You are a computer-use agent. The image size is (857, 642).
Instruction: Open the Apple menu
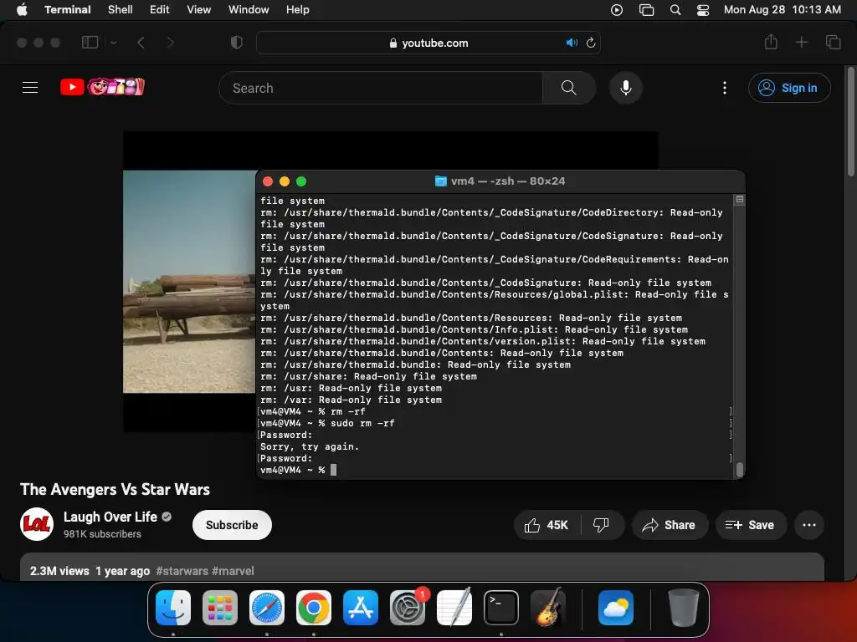pyautogui.click(x=22, y=10)
